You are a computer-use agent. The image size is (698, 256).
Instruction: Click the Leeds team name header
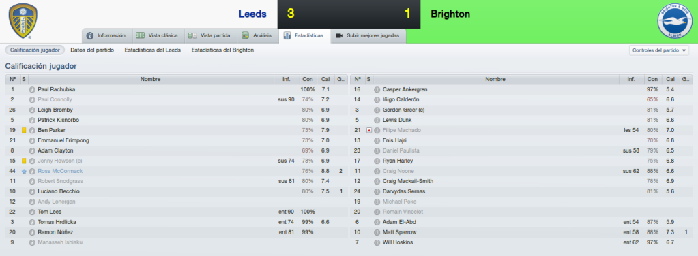252,14
